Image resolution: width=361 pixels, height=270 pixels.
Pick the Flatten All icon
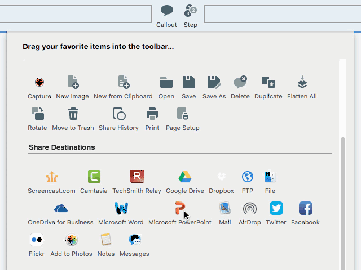(x=302, y=82)
